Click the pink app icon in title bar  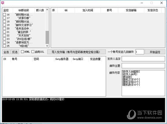[2, 3]
